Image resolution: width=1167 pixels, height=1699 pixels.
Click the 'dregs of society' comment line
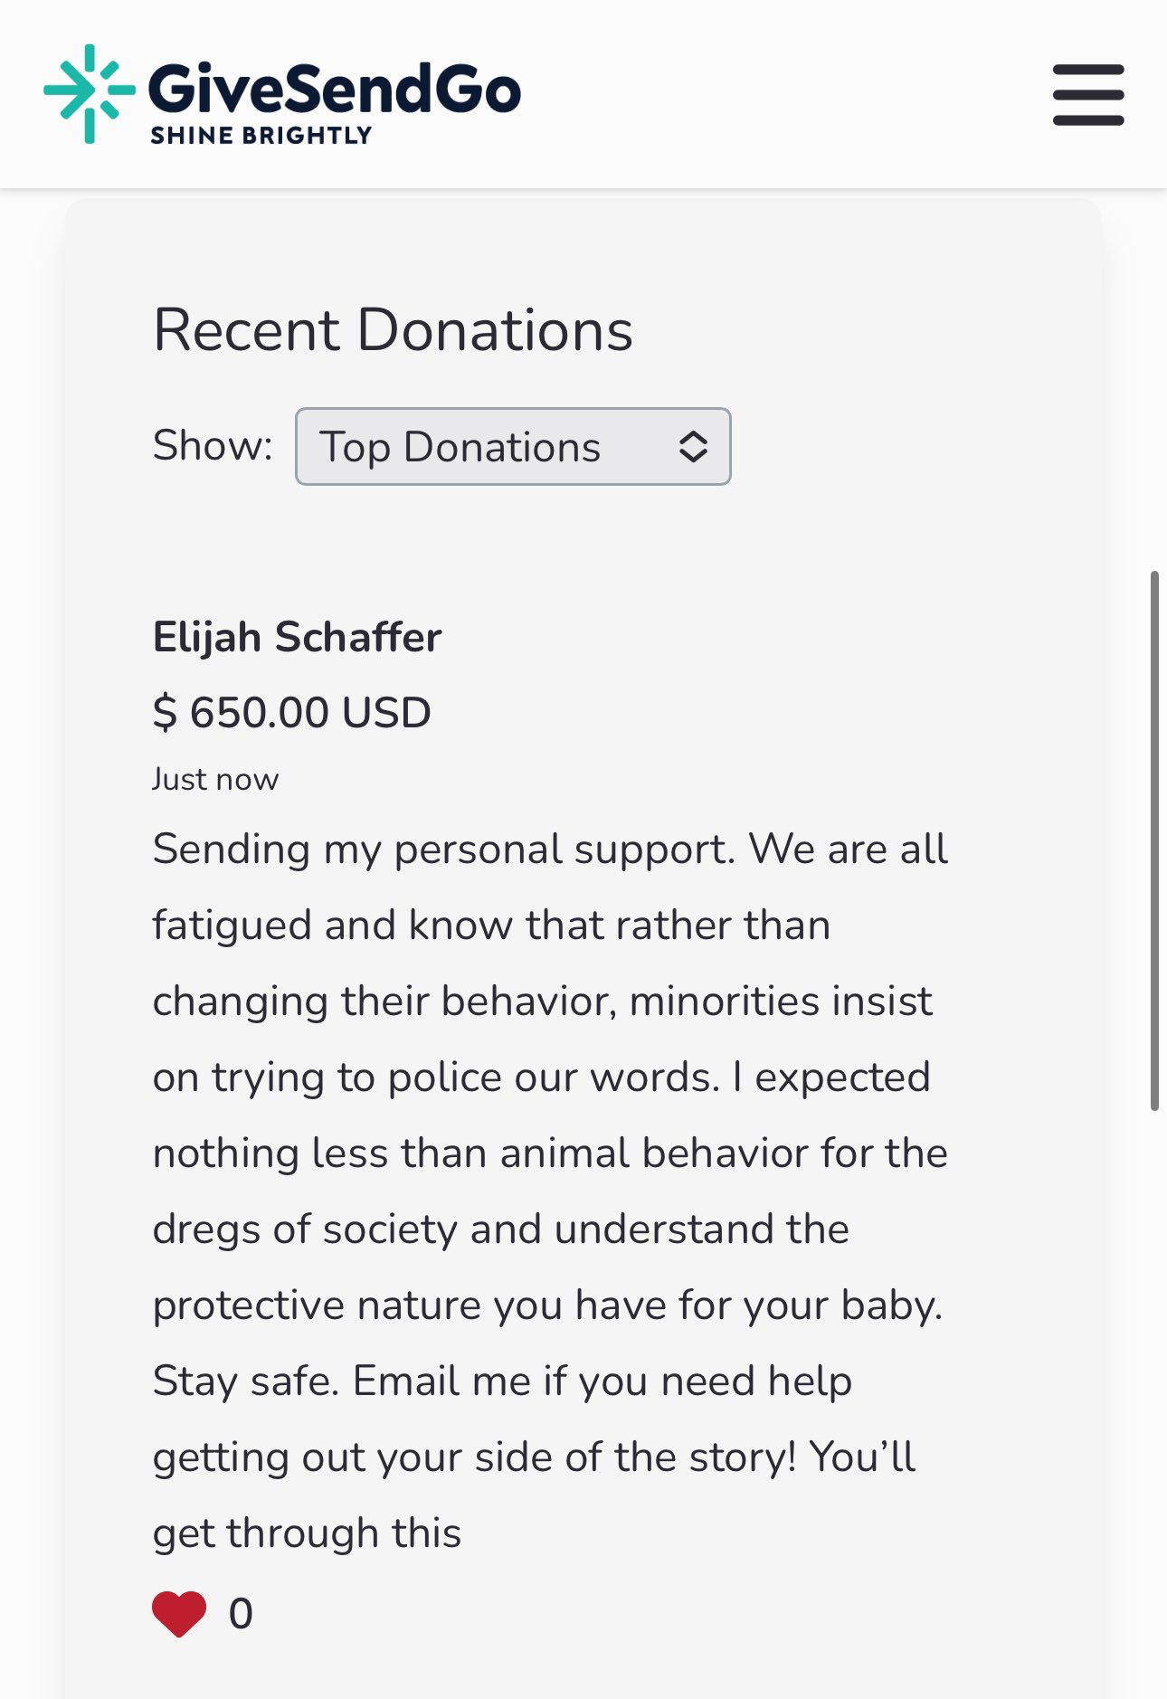click(500, 1229)
